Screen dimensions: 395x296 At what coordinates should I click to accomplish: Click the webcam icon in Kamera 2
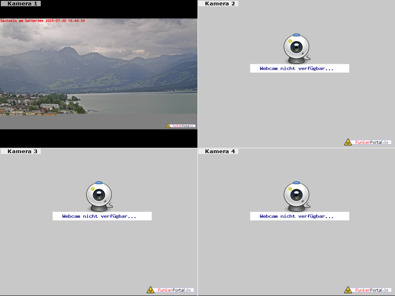coord(297,49)
